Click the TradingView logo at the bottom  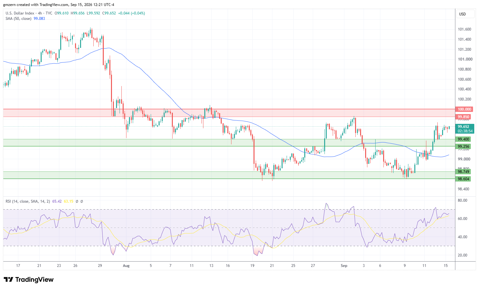pos(29,280)
